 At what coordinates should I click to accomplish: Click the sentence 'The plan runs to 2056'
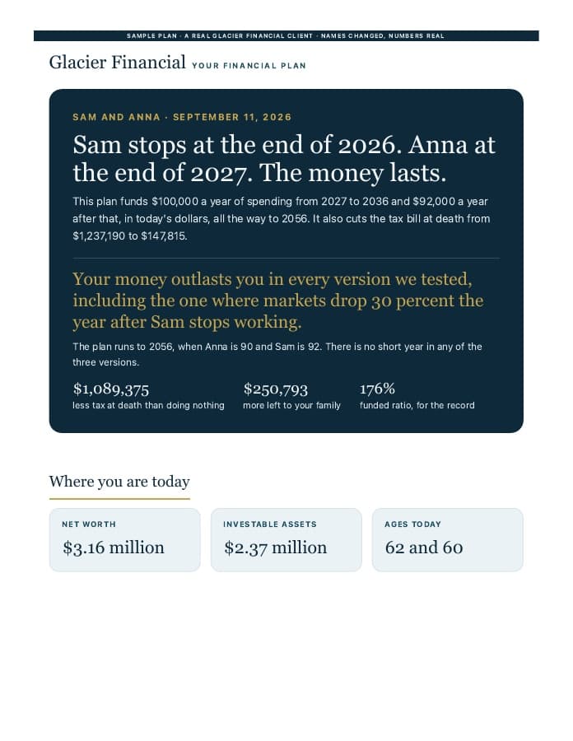coord(277,354)
